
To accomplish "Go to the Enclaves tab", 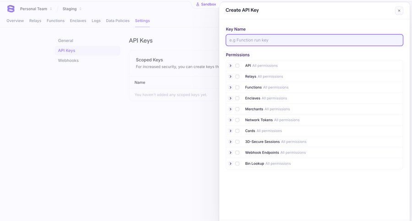I will tap(78, 21).
